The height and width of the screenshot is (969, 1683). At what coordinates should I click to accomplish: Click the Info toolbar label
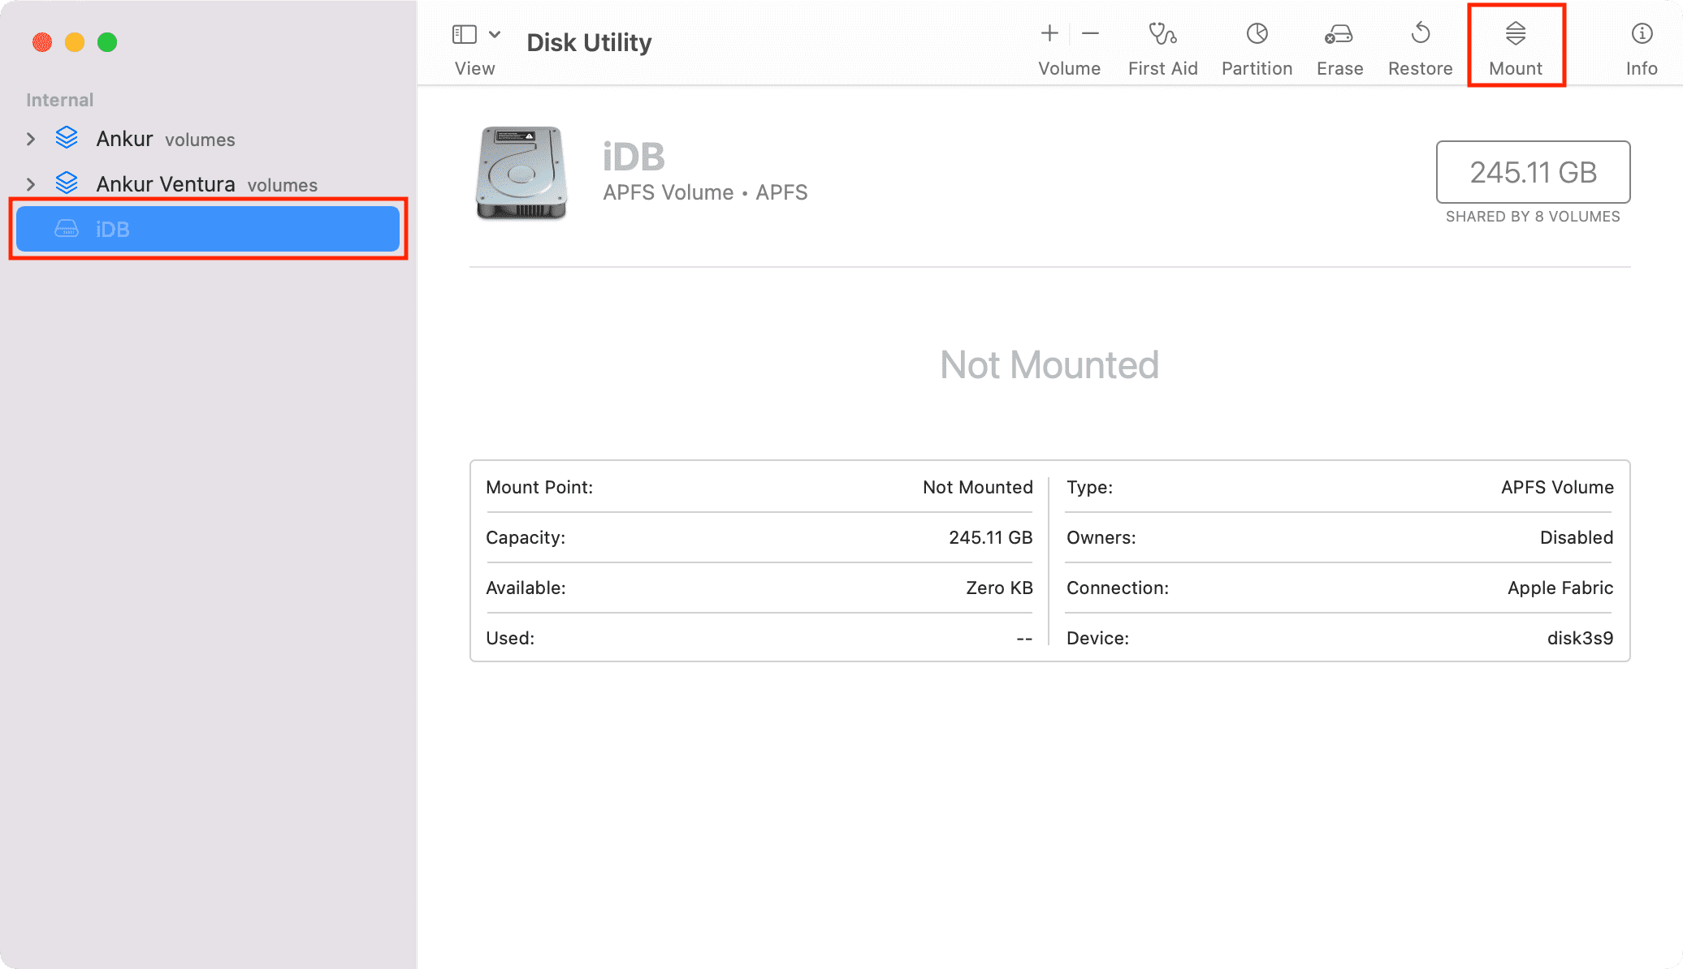coord(1642,68)
